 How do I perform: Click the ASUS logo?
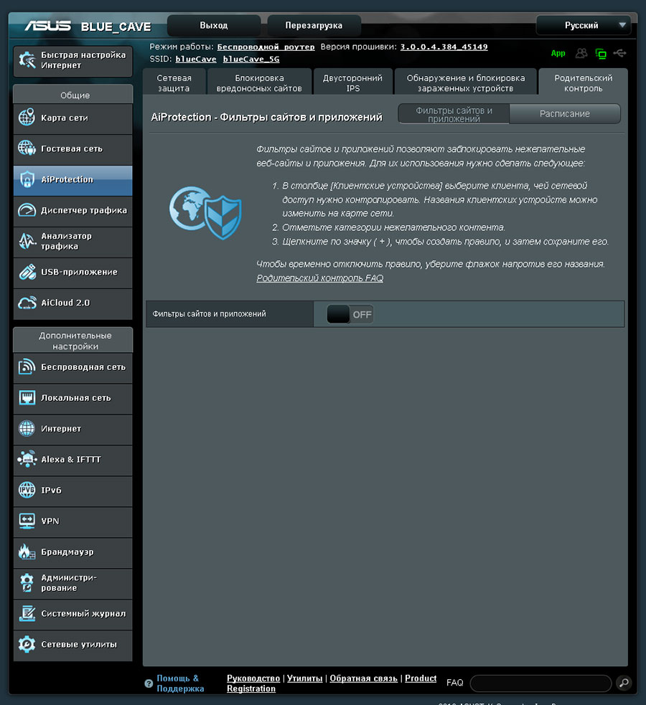click(x=47, y=26)
